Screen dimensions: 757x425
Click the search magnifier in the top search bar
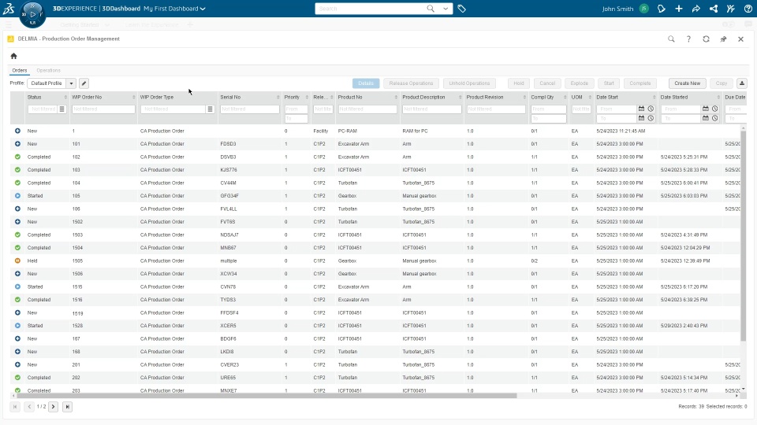click(431, 9)
